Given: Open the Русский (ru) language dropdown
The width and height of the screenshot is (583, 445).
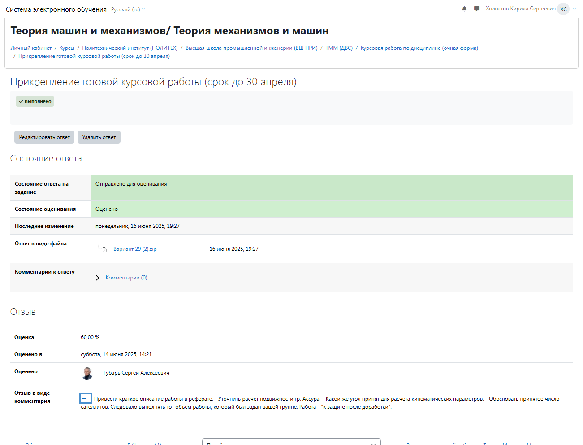Looking at the screenshot, I should pyautogui.click(x=128, y=9).
